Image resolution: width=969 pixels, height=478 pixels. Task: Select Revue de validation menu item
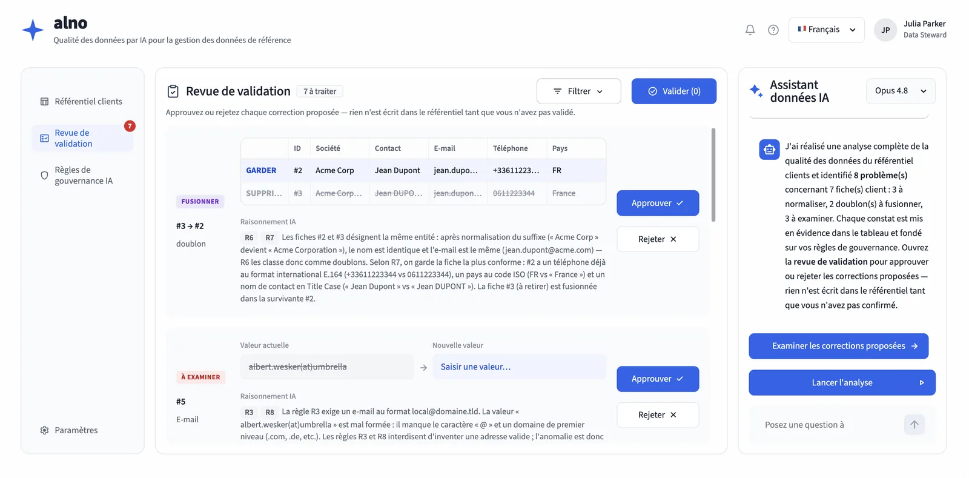point(82,138)
